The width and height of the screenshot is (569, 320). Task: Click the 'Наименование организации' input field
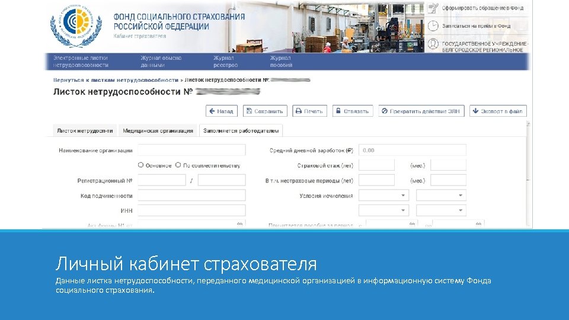coord(191,150)
